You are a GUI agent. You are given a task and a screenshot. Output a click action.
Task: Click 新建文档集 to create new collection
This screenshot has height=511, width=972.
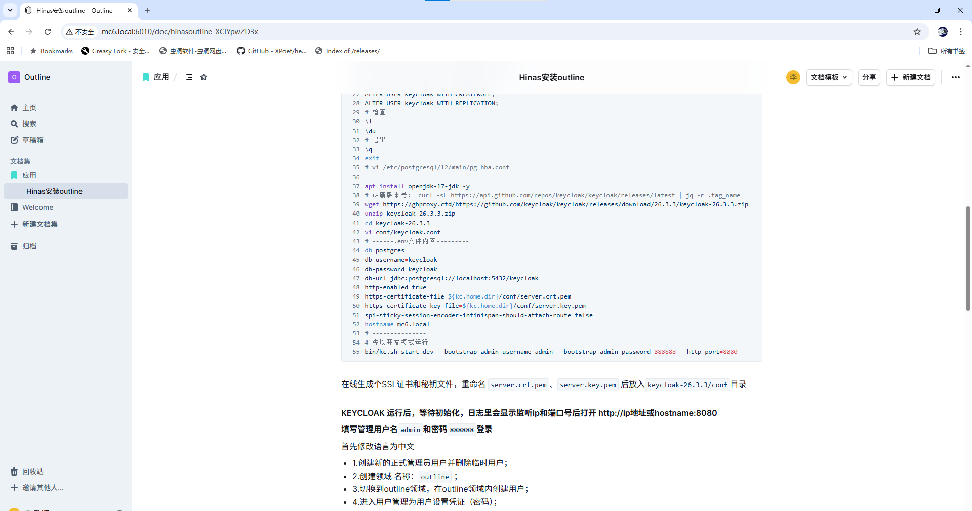34,224
